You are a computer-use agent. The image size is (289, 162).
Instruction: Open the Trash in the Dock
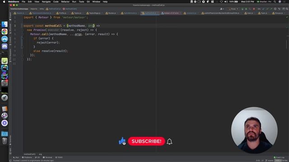(5, 141)
